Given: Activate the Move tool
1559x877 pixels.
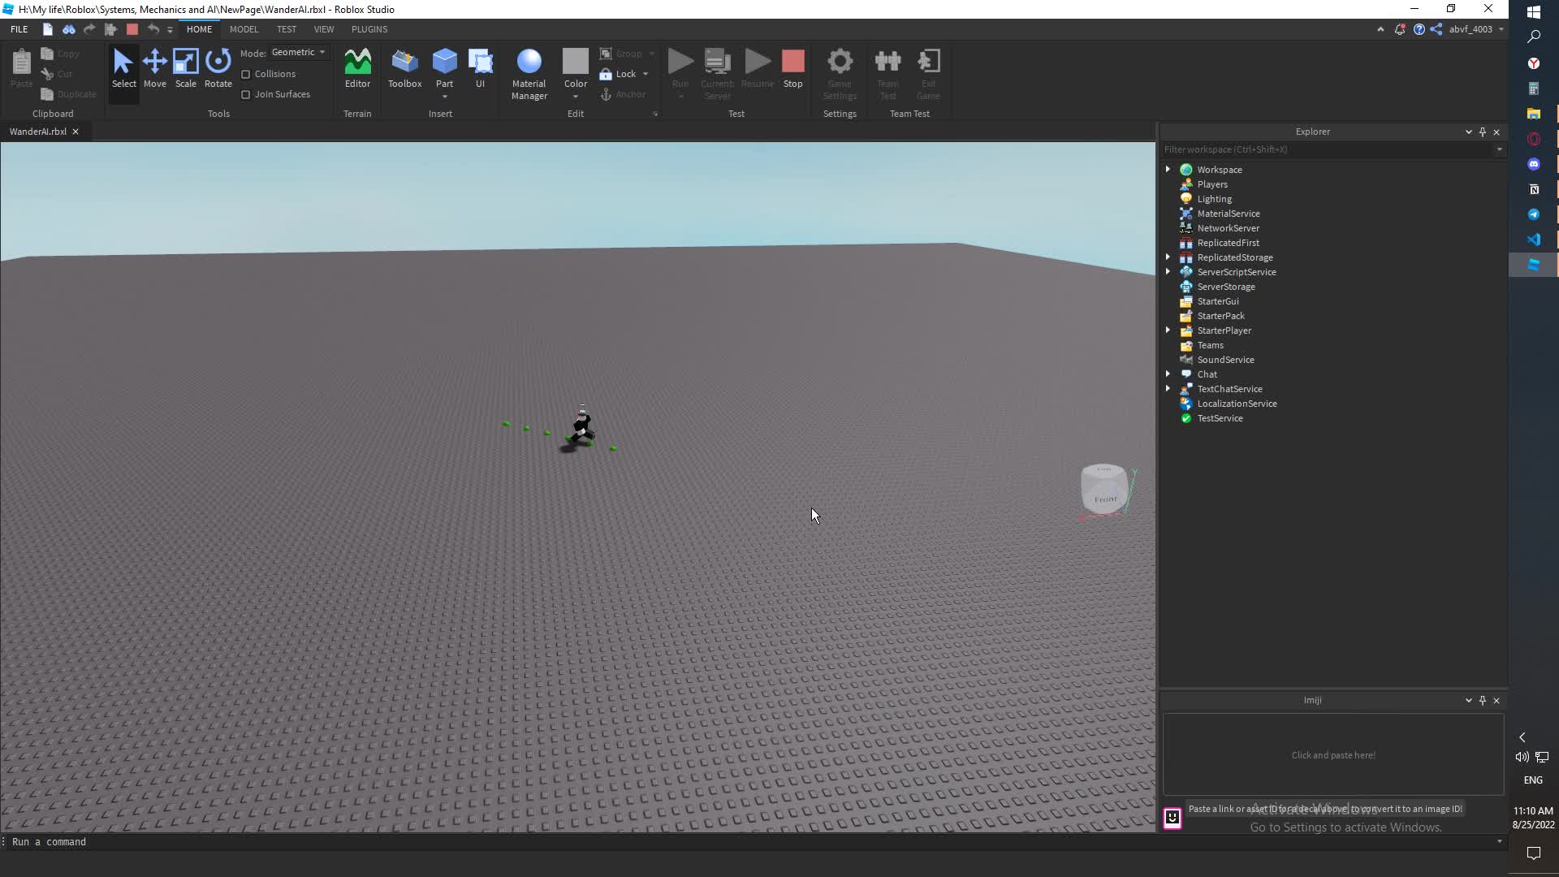Looking at the screenshot, I should pos(154,69).
